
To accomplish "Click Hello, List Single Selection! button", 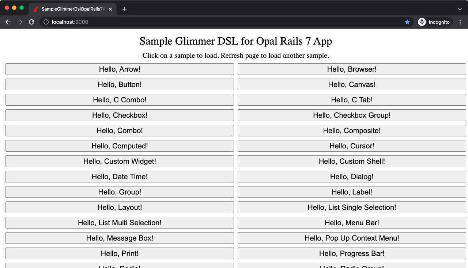I will tap(352, 207).
